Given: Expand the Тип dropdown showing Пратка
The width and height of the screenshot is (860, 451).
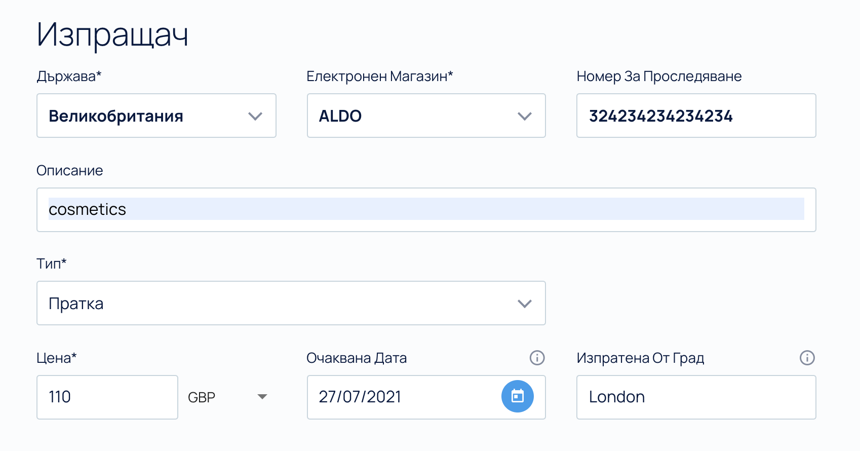Looking at the screenshot, I should coord(291,303).
